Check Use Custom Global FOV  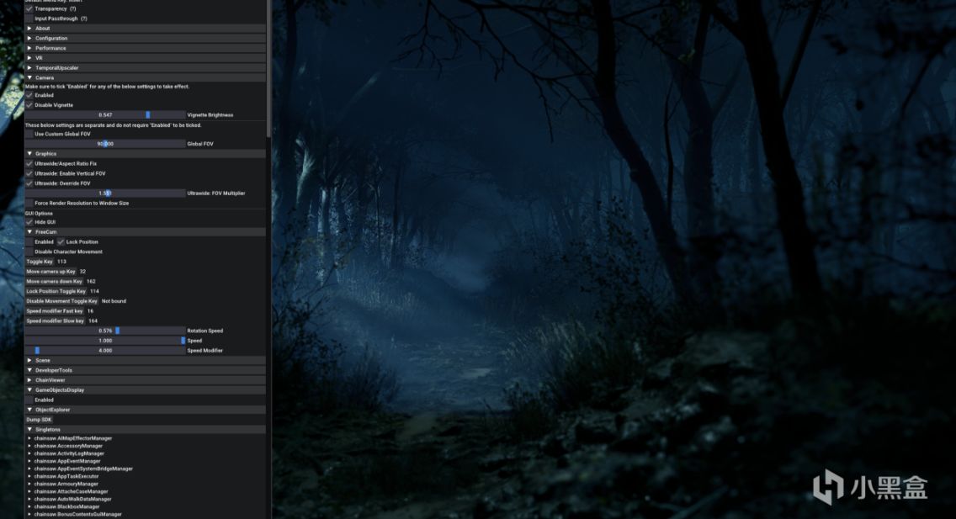coord(29,134)
